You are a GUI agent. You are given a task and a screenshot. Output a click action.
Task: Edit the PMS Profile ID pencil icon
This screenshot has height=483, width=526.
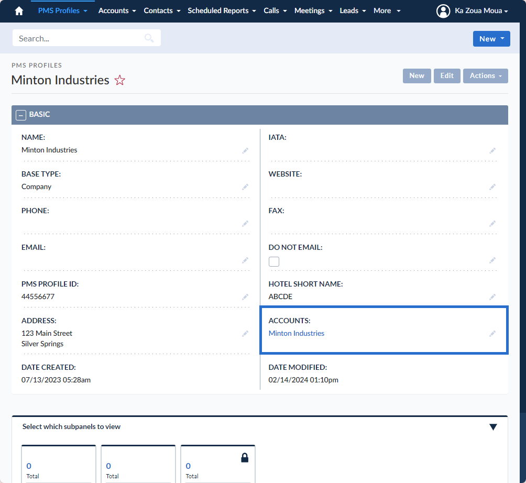point(245,297)
